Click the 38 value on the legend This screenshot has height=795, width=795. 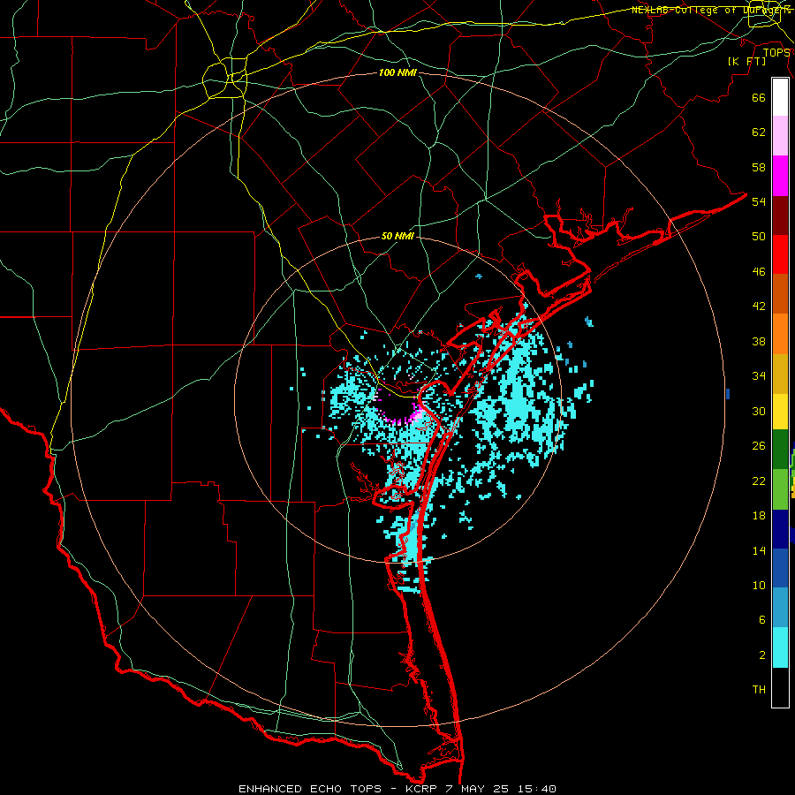tap(759, 341)
